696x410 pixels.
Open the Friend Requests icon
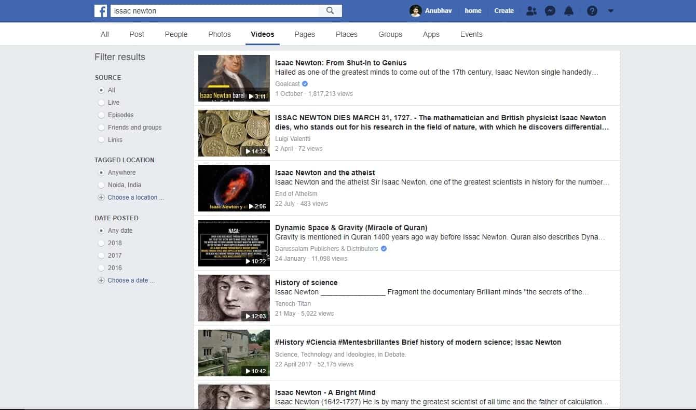(531, 10)
